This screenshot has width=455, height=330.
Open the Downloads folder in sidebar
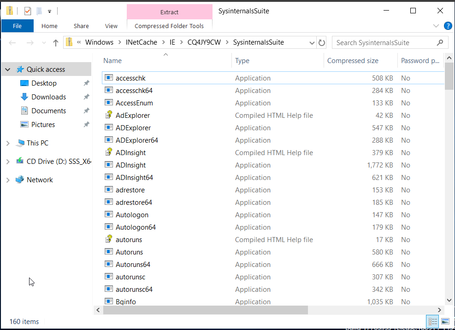[x=48, y=97]
